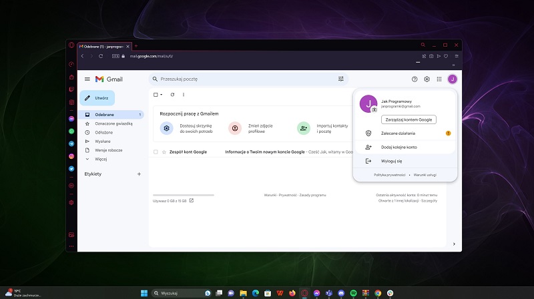This screenshot has width=534, height=299.
Task: Open Zalecane działania in account panel
Action: pyautogui.click(x=405, y=133)
